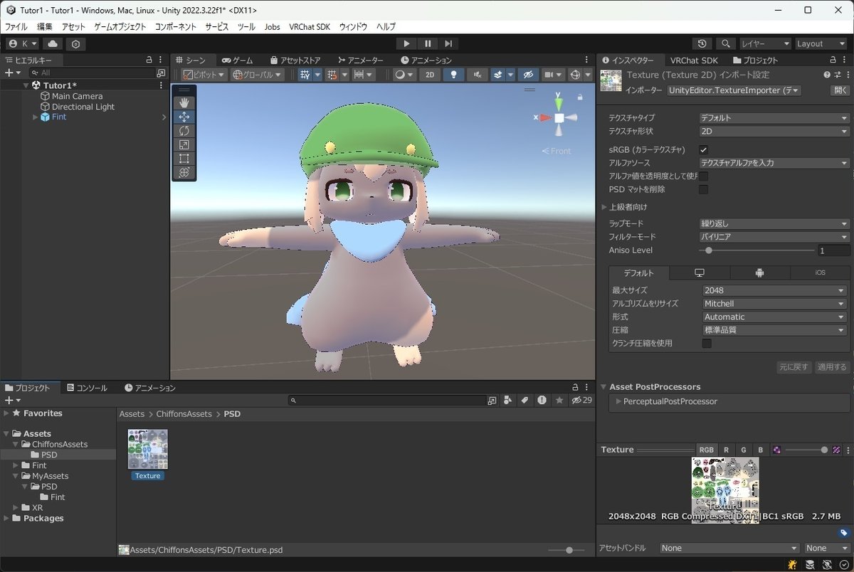854x572 pixels.
Task: Check the アルファ値を透明度として使用 checkbox
Action: [704, 176]
